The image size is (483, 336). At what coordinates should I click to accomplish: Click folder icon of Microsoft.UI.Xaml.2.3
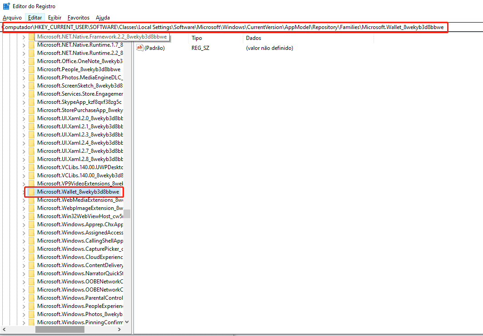pyautogui.click(x=31, y=135)
